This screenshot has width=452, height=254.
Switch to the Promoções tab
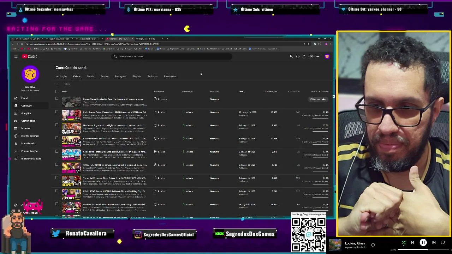[x=170, y=76]
